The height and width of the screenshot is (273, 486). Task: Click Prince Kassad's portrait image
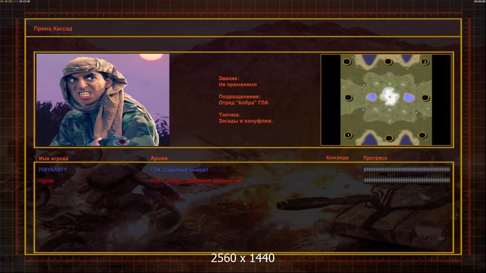(x=103, y=100)
